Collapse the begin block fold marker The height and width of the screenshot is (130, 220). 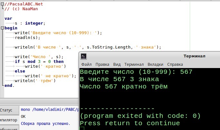[x=3, y=28]
